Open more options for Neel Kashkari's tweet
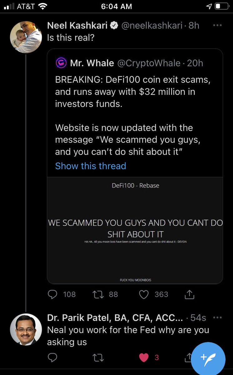 (x=217, y=25)
